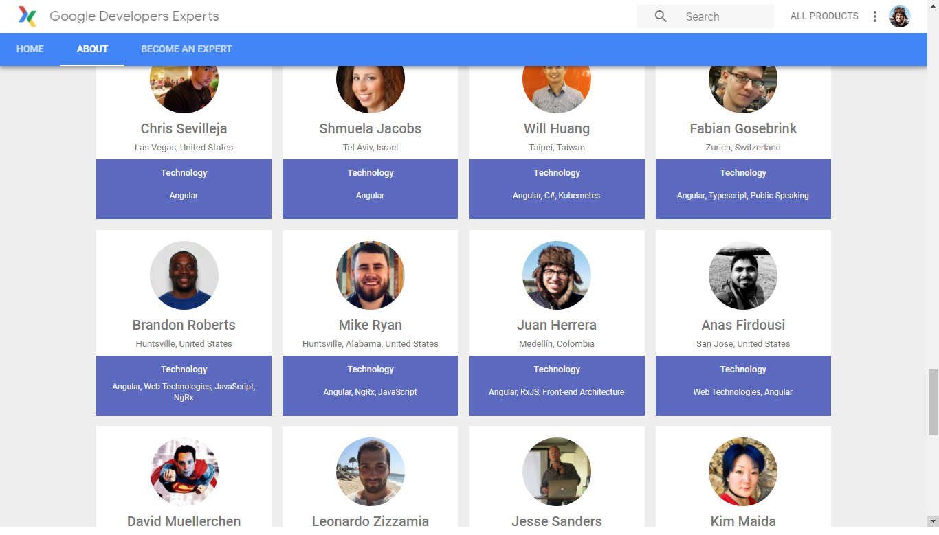
Task: Click Will Huang's profile photo
Action: click(557, 89)
